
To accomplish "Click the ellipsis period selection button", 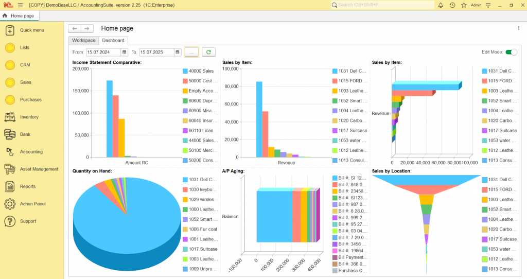I will coord(191,52).
